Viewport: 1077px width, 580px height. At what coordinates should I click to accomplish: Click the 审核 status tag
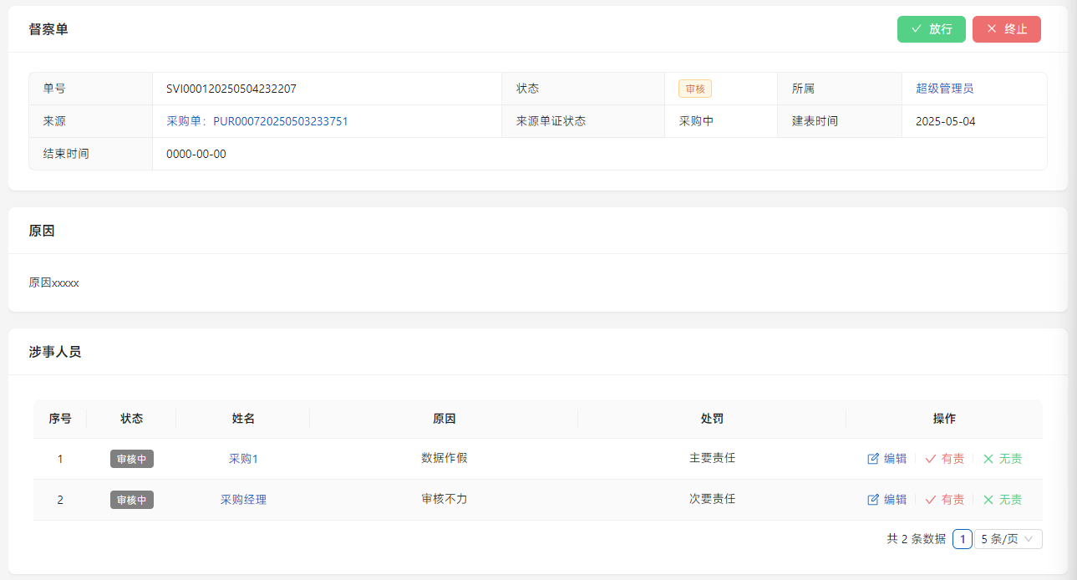tap(694, 89)
